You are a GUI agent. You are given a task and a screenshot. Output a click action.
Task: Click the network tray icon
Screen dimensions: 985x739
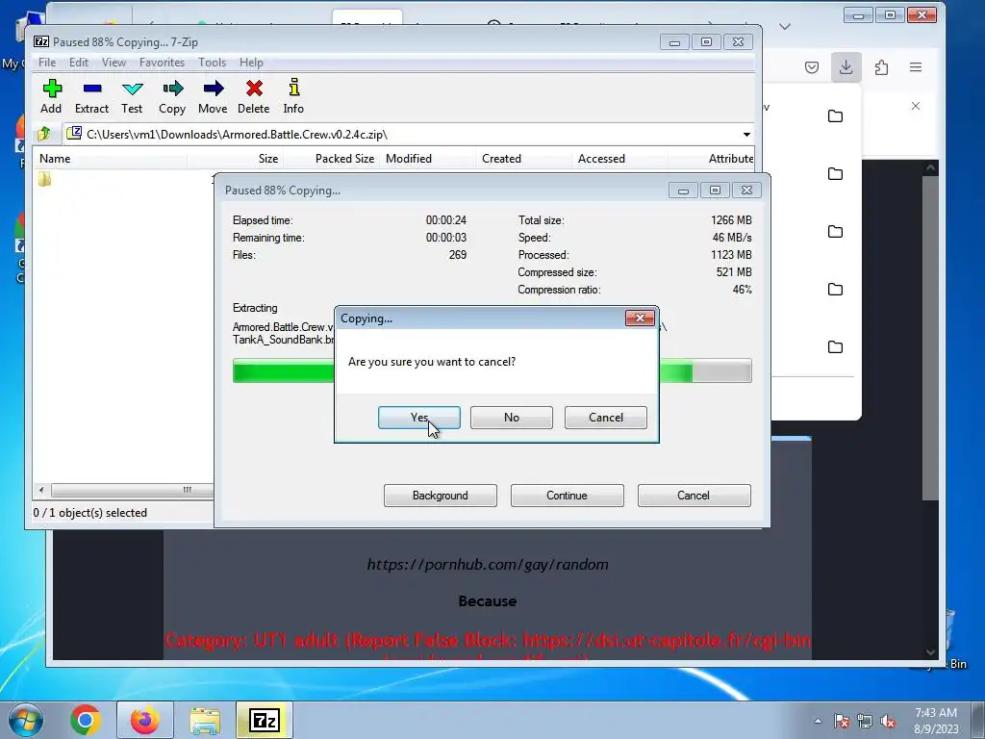pyautogui.click(x=865, y=721)
